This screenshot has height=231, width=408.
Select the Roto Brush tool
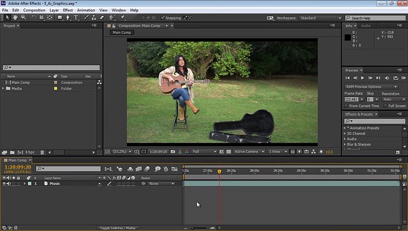[112, 17]
